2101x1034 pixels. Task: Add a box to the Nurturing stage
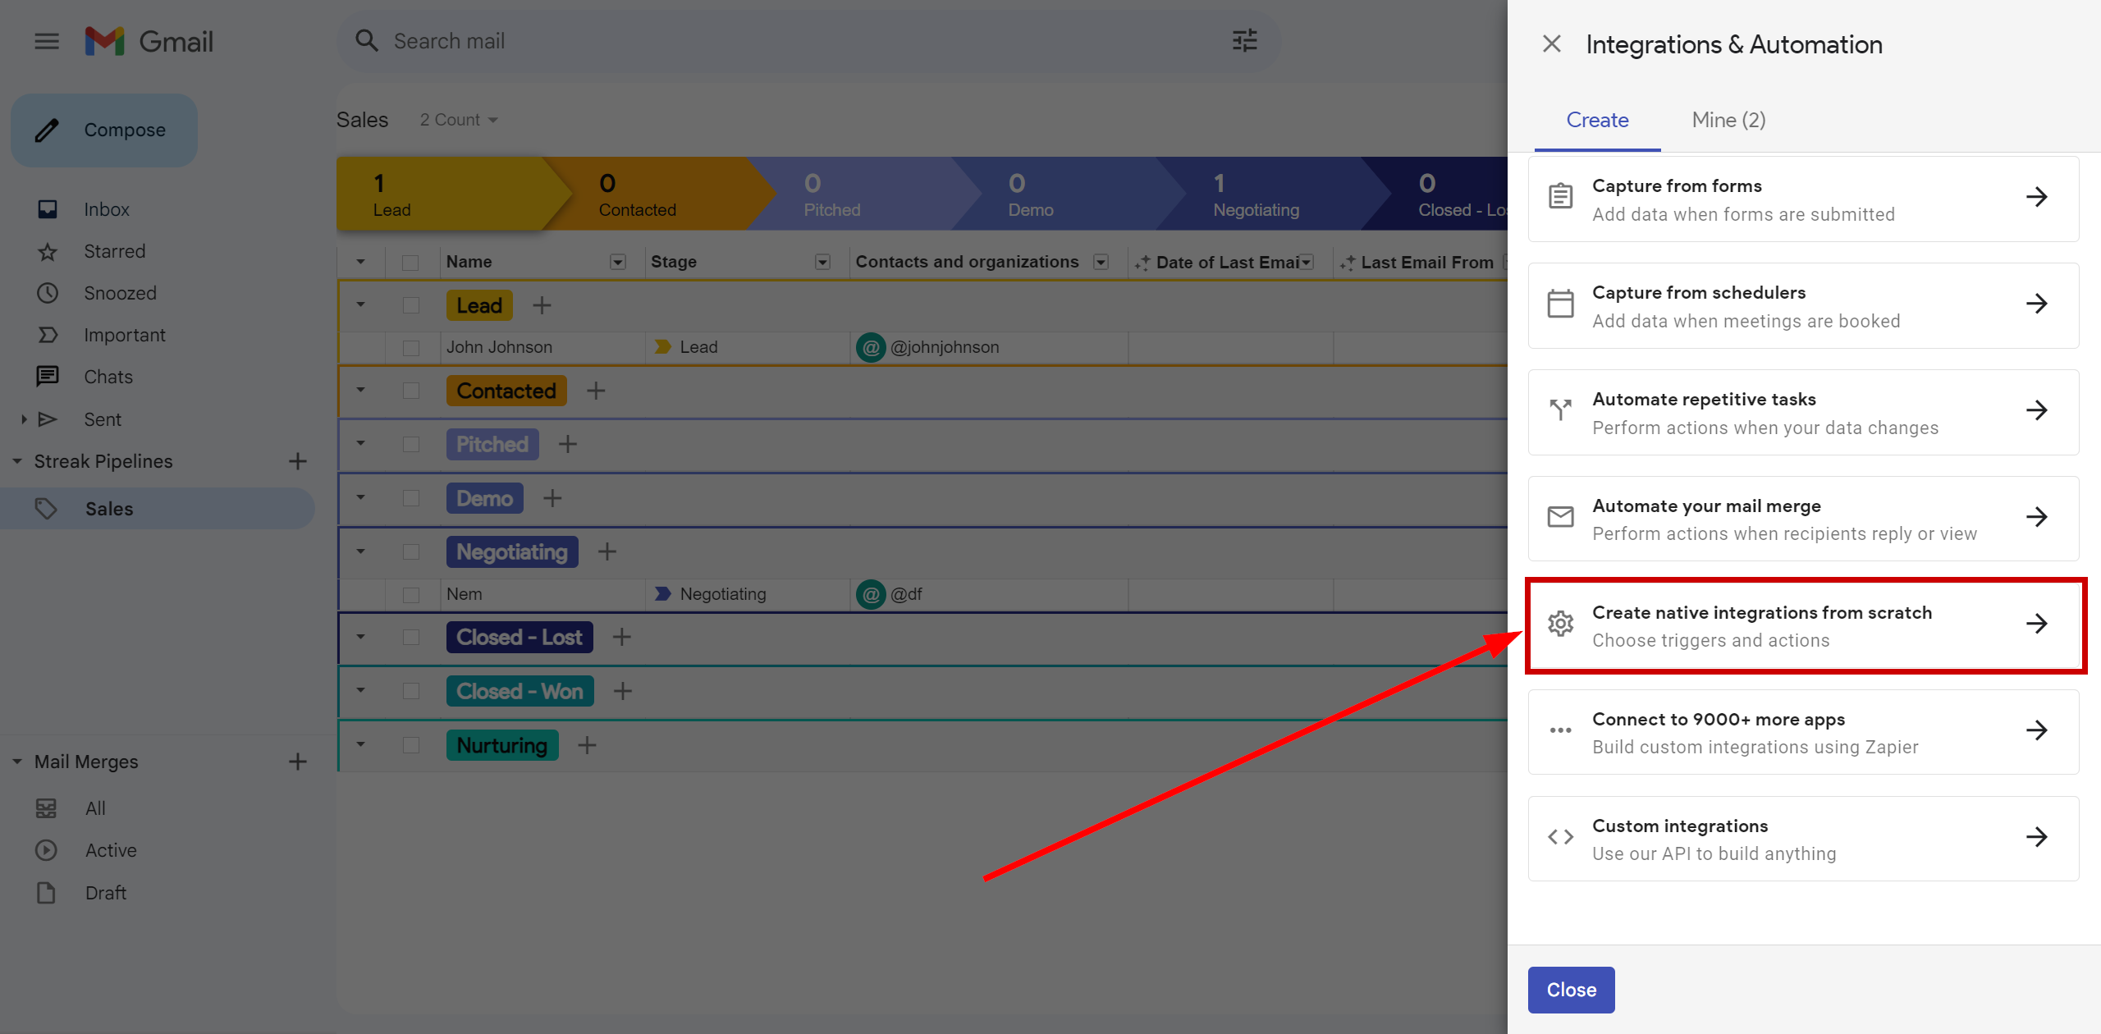click(x=587, y=745)
